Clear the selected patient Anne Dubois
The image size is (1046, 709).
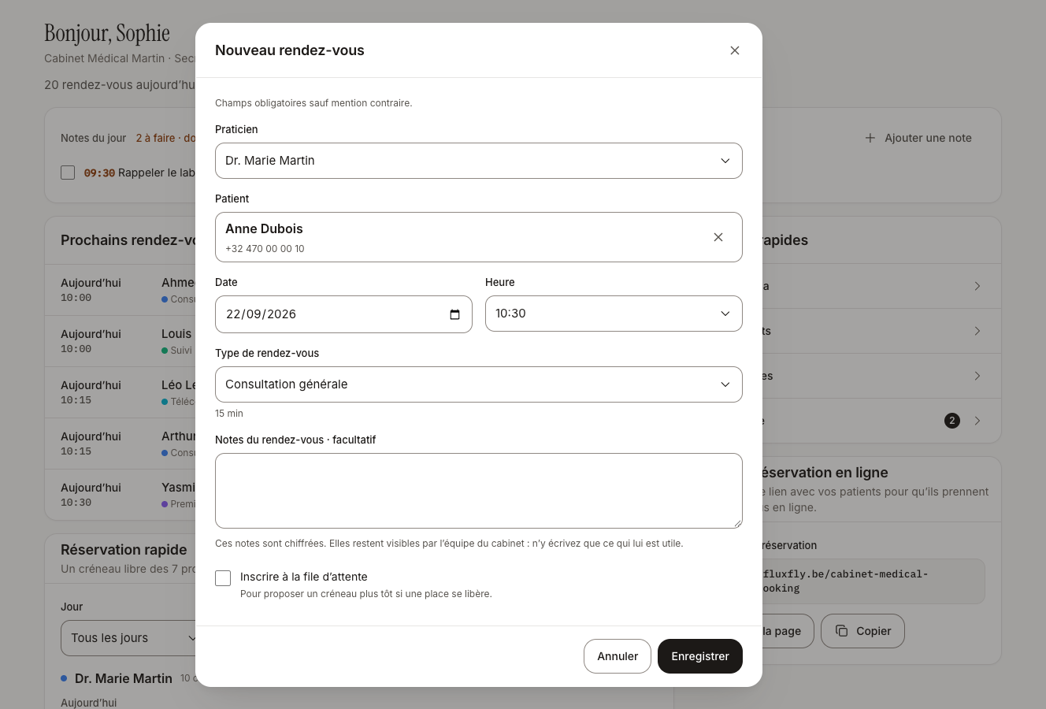click(x=718, y=237)
